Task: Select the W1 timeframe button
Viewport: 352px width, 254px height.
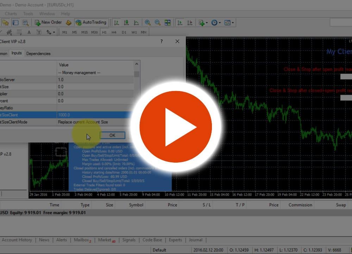Action: (x=134, y=32)
